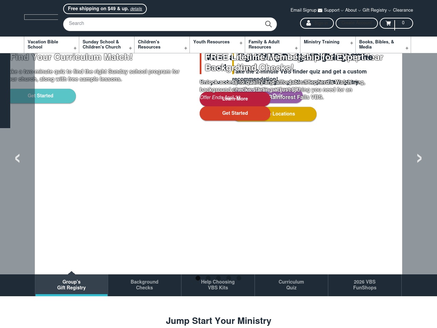
Task: Click crimson Learn More button
Action: [x=235, y=99]
